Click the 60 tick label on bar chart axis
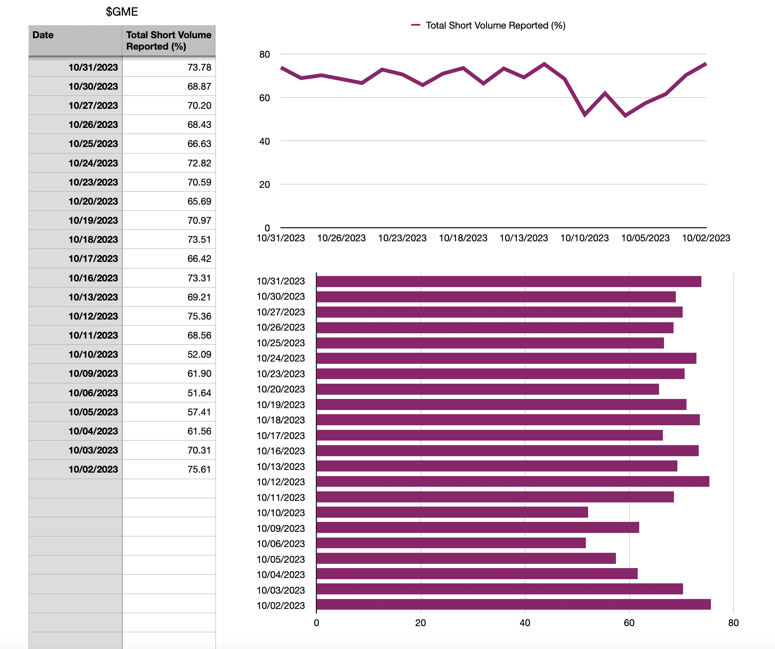Viewport: 775px width, 649px height. pos(629,623)
